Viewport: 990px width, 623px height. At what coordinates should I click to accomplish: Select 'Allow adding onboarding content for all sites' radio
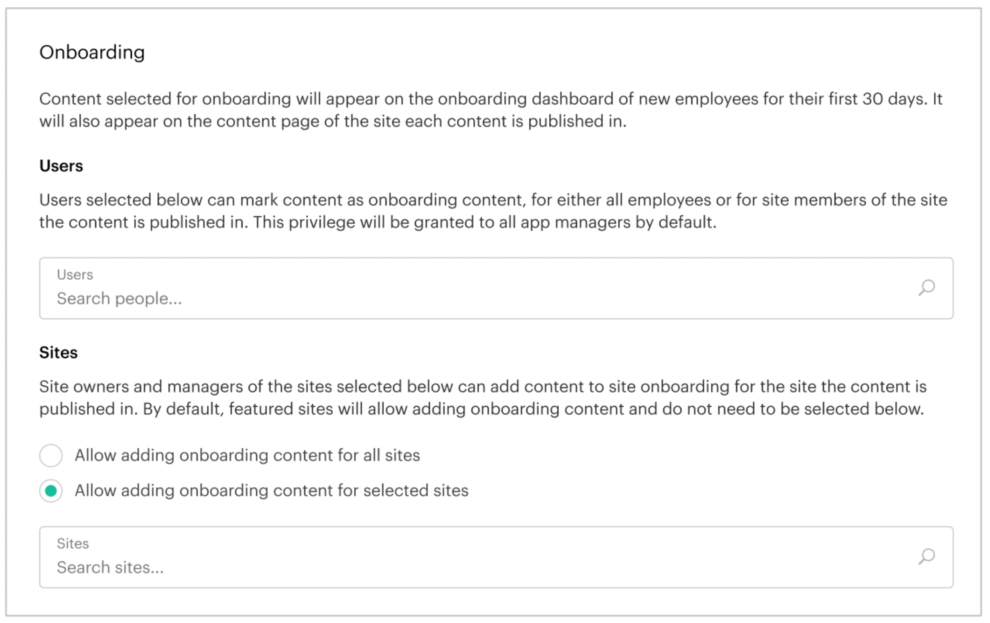point(51,456)
